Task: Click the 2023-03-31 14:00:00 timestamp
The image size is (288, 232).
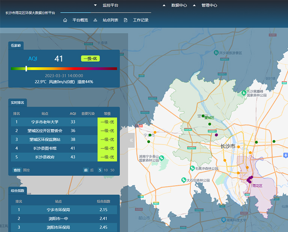Action: coord(64,76)
